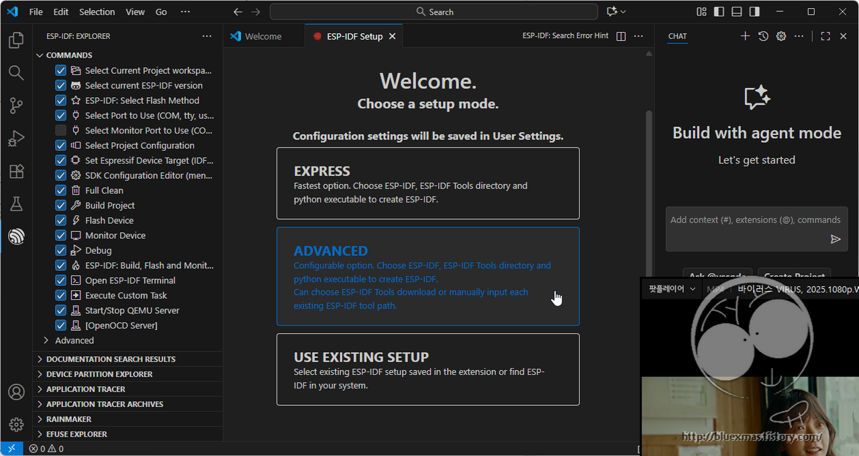Screen dimensions: 859x456
Task: Open the PotPlayer menu dropdown
Action: pyautogui.click(x=672, y=289)
